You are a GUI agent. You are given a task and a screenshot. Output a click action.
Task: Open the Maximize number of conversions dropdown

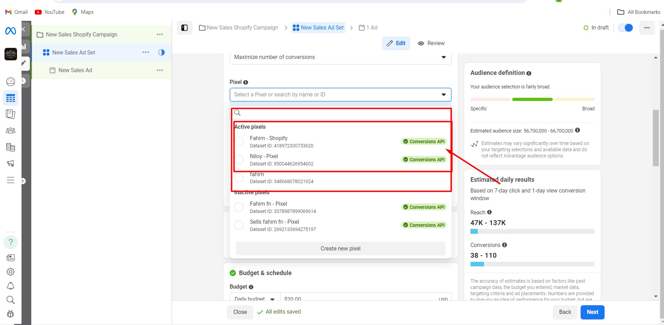click(341, 58)
